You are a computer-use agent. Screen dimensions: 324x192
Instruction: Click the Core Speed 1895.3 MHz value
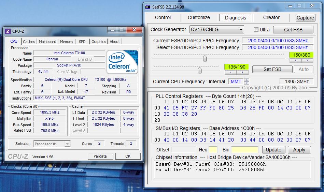point(50,112)
